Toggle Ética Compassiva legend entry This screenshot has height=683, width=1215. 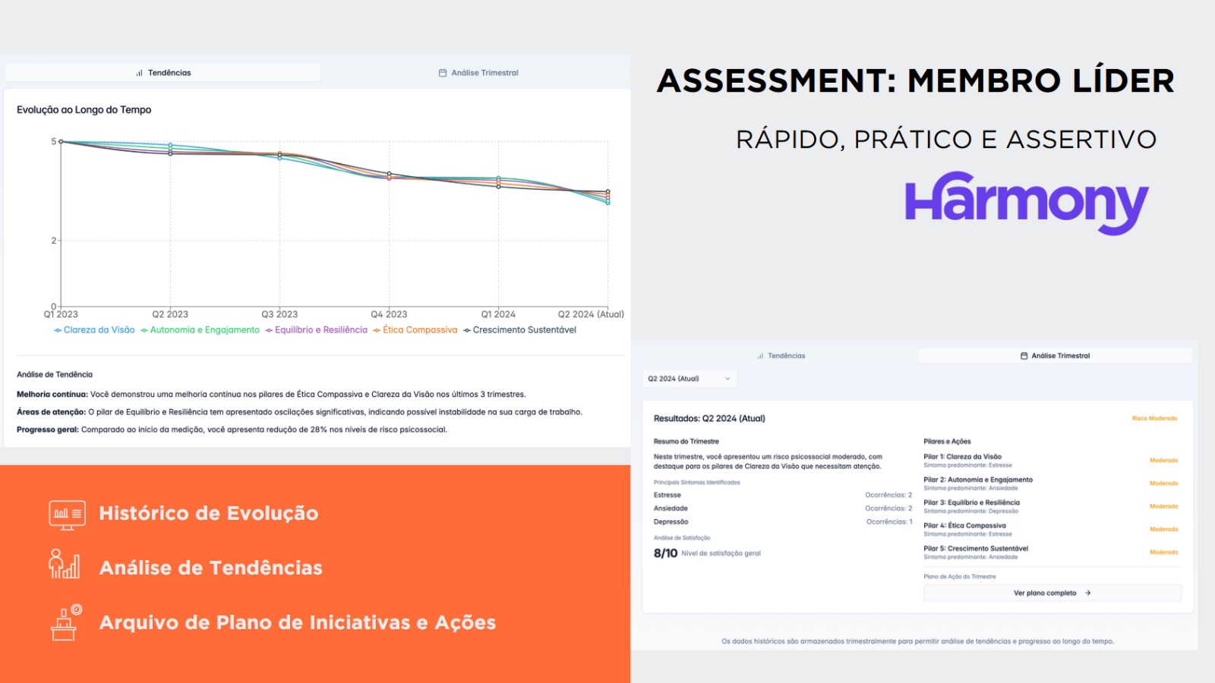click(x=415, y=330)
